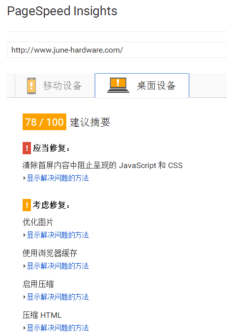
Task: Click the 建议摘要 heading
Action: (90, 122)
